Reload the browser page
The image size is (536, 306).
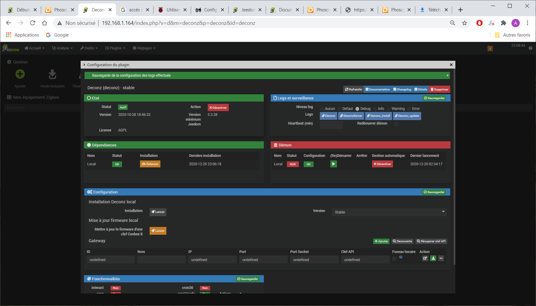click(x=33, y=23)
